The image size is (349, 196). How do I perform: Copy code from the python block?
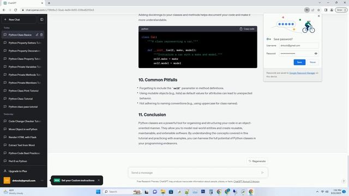tap(247, 29)
